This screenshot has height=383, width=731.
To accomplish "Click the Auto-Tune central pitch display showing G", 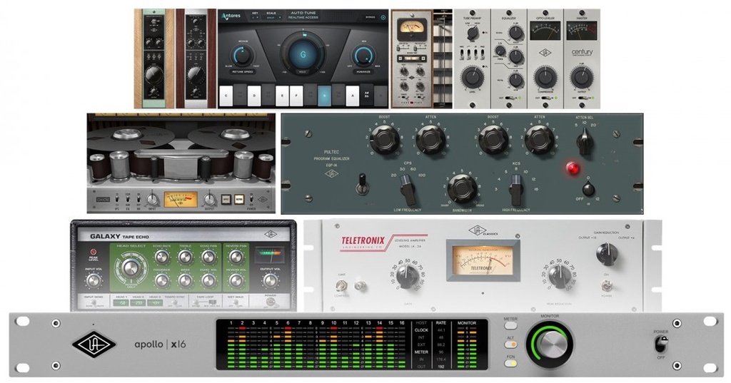I will [303, 54].
